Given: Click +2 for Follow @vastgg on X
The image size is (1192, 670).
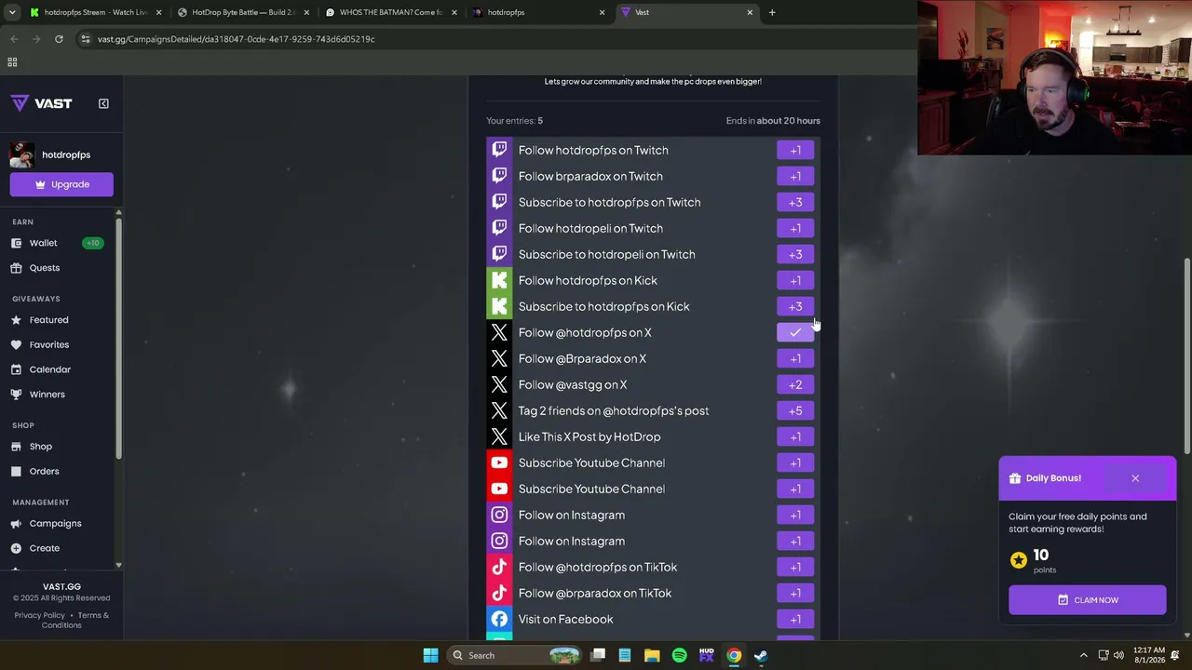Looking at the screenshot, I should click(795, 384).
